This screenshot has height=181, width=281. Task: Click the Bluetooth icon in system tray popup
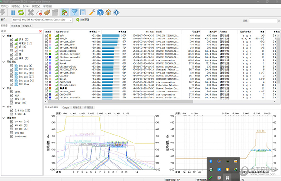click(x=211, y=161)
